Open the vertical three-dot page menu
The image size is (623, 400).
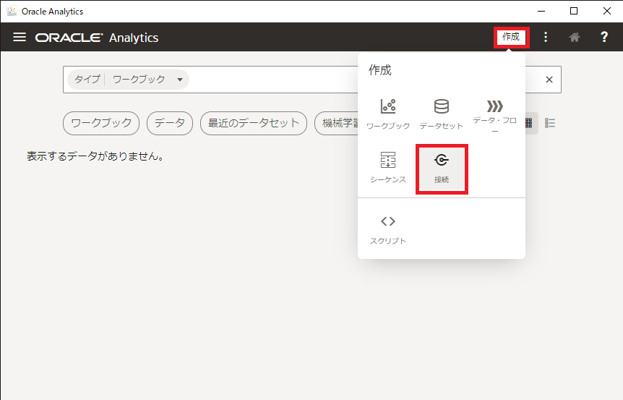(x=546, y=37)
